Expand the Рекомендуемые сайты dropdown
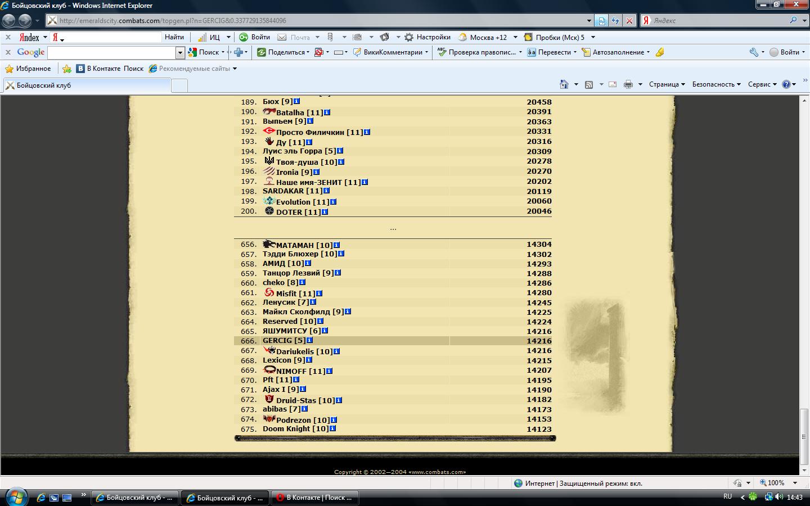The image size is (810, 506). coord(235,69)
